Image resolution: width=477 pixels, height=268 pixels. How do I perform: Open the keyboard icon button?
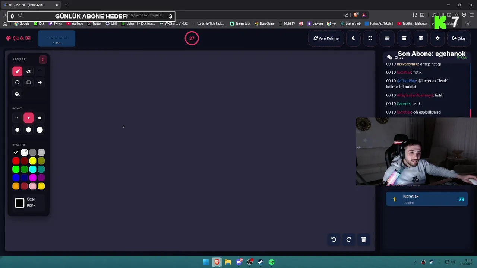pos(387,38)
